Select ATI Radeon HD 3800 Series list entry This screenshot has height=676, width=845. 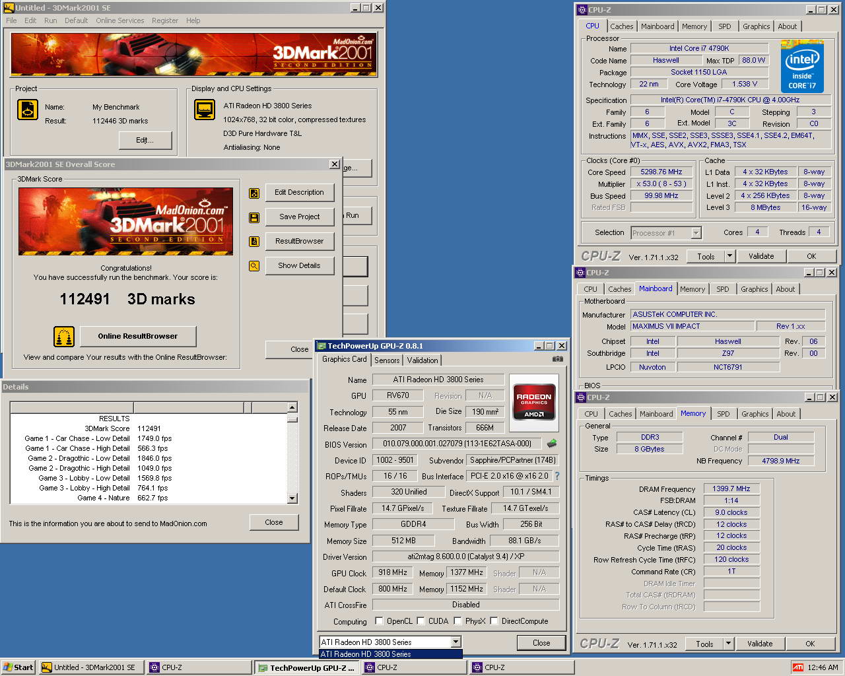390,654
